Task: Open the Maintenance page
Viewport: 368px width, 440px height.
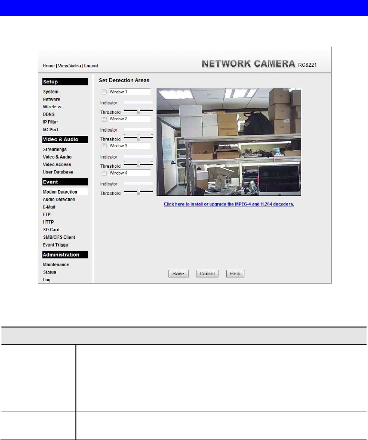Action: pyautogui.click(x=56, y=265)
